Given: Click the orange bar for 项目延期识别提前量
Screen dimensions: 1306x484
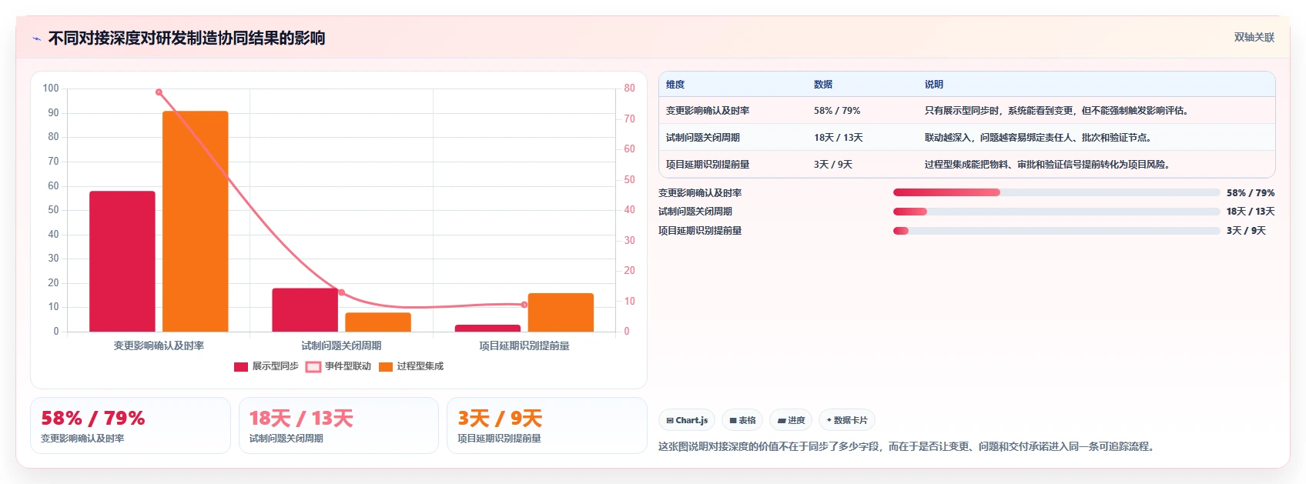Looking at the screenshot, I should pyautogui.click(x=561, y=312).
